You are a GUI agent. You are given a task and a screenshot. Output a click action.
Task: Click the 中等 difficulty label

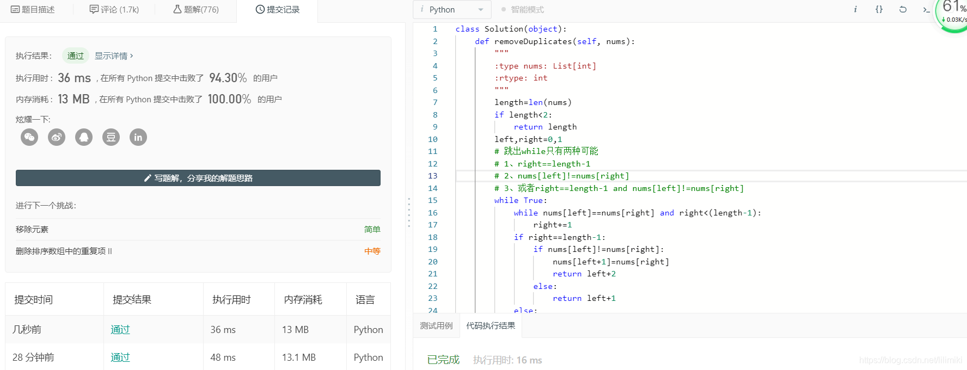[x=372, y=251]
